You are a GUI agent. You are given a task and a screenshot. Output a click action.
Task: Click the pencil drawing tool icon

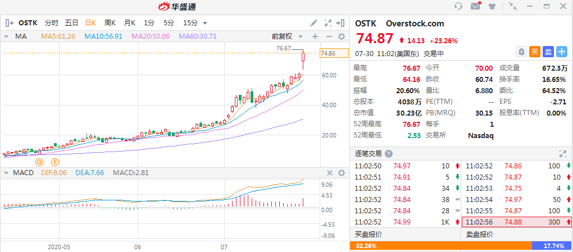click(313, 23)
